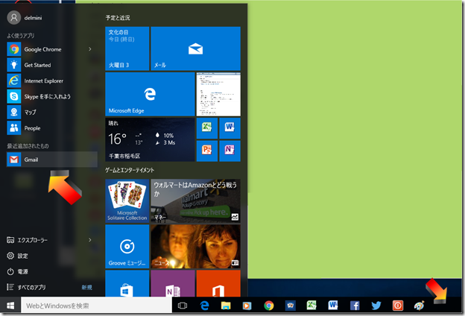465x316 pixels.
Task: Open Chrome from the taskbar
Action: 269,306
